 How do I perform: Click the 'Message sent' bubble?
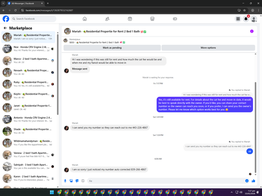[80, 69]
